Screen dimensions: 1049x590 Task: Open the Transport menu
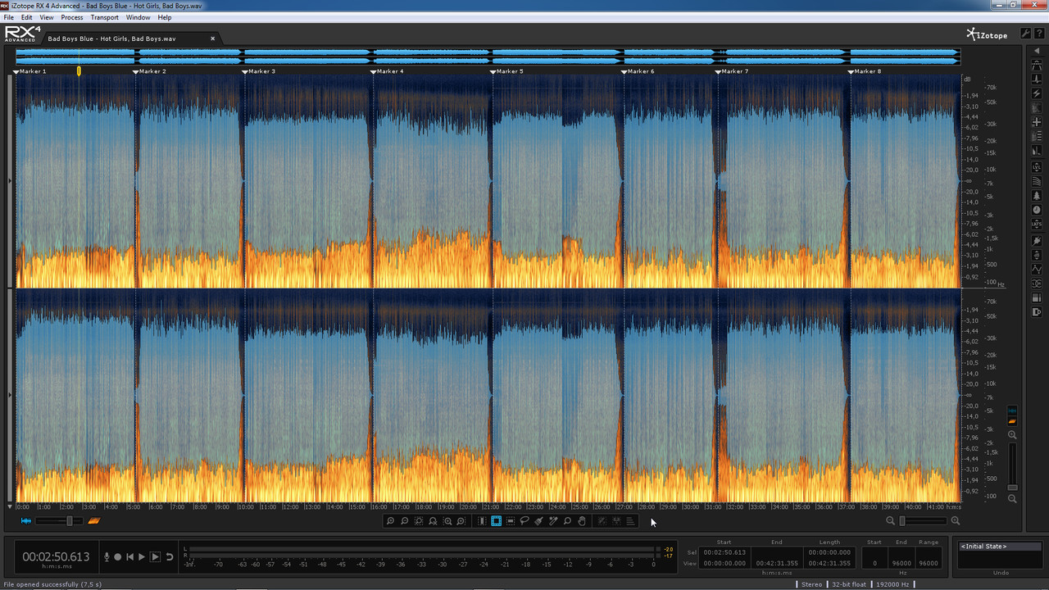pos(105,17)
